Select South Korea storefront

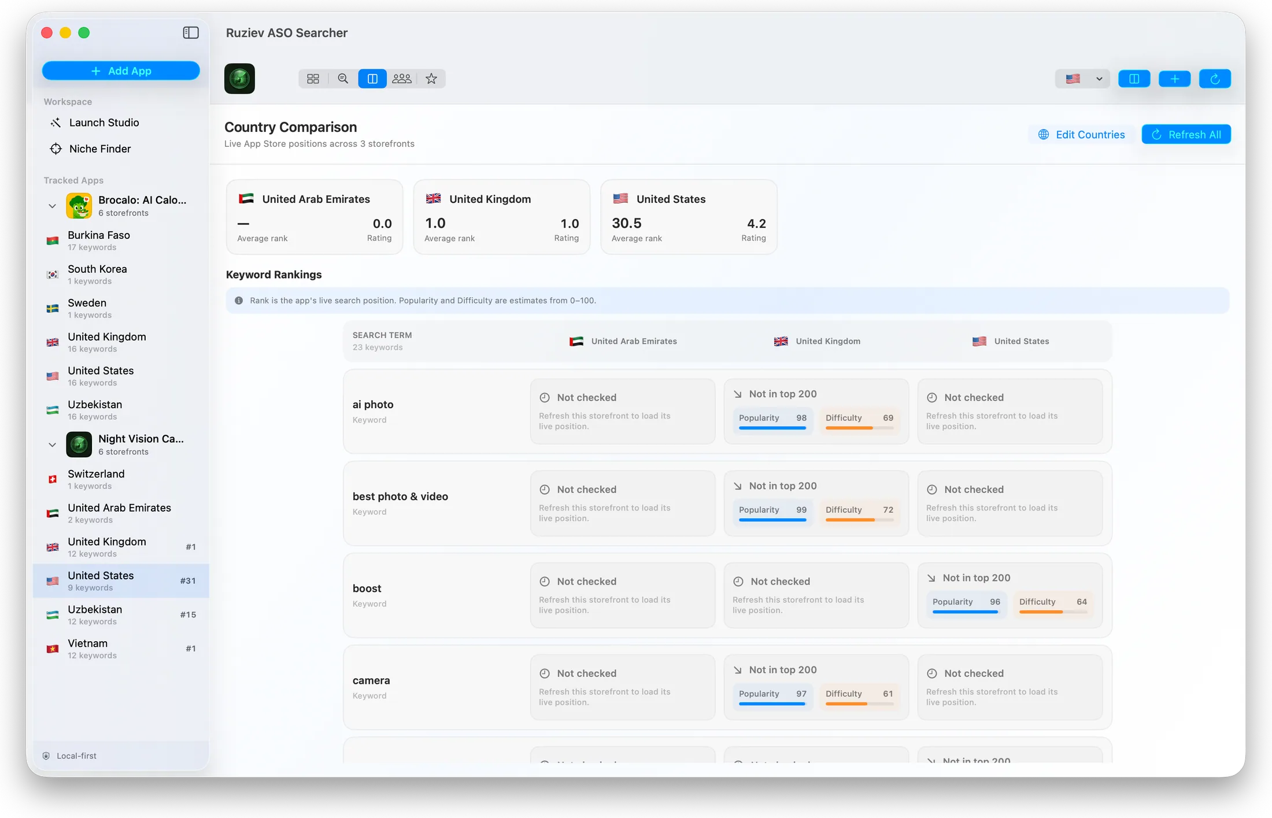[x=121, y=275]
